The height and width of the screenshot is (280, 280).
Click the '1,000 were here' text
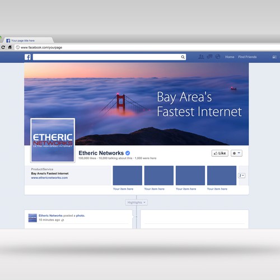[146, 158]
